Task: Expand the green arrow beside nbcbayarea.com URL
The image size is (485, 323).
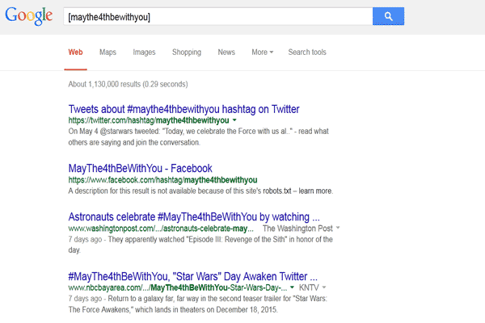Action: 292,287
